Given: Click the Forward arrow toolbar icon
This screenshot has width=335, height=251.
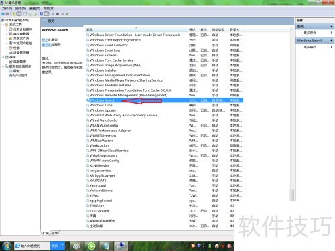Looking at the screenshot, I should click(x=7, y=14).
